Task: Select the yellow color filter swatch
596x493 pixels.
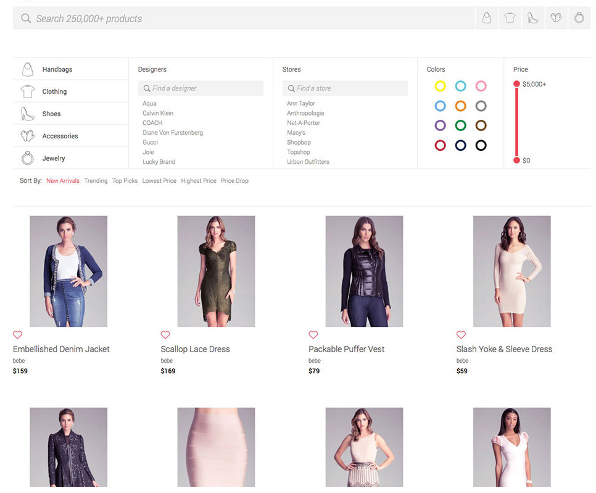Action: [x=440, y=86]
